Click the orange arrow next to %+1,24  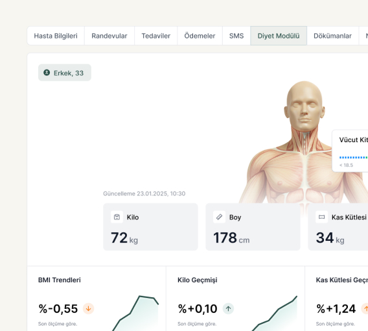click(365, 309)
